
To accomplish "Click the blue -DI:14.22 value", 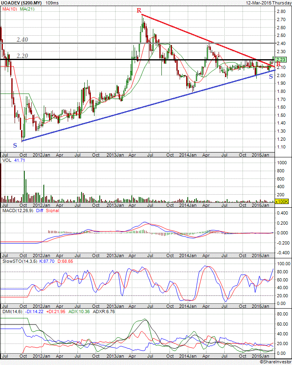I will click(34, 311).
